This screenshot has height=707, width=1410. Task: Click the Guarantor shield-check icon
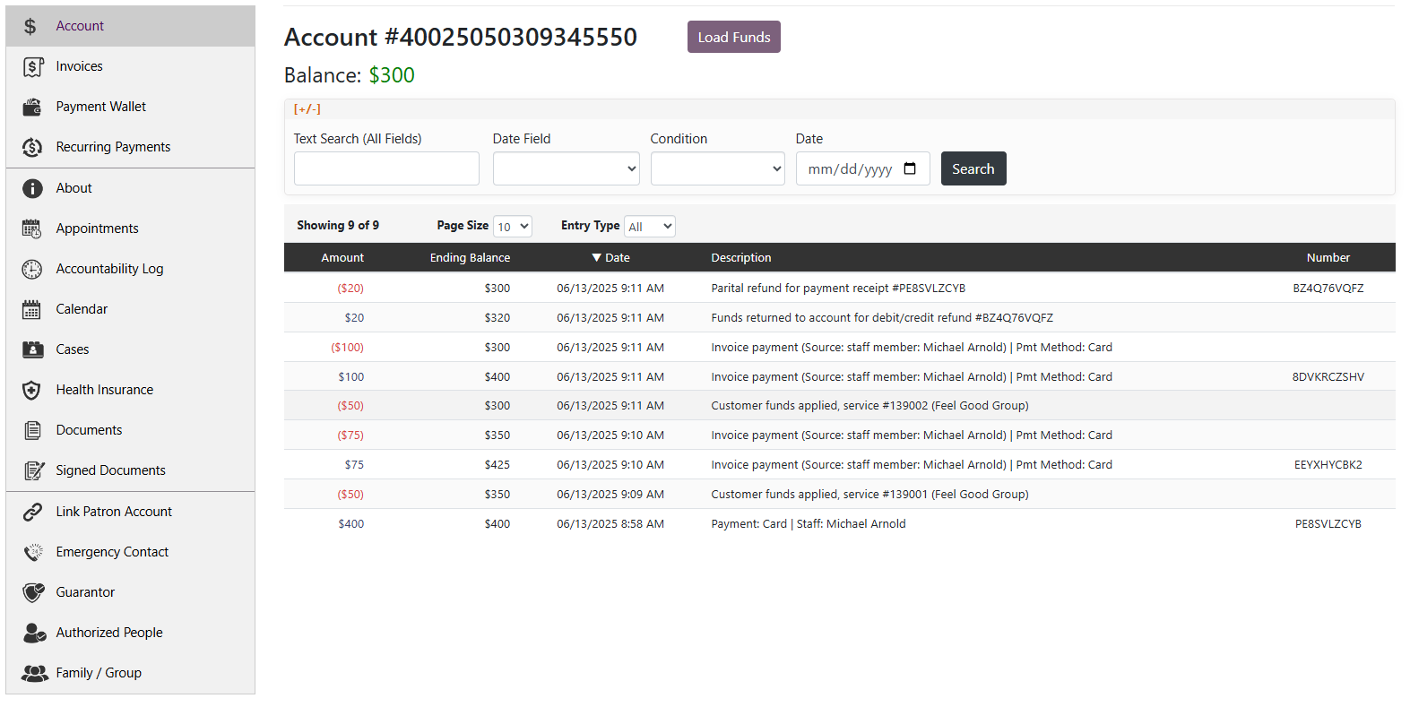pos(33,592)
